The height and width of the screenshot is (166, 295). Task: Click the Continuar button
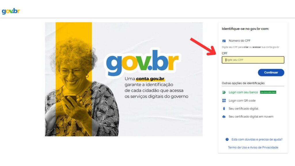pos(271,72)
